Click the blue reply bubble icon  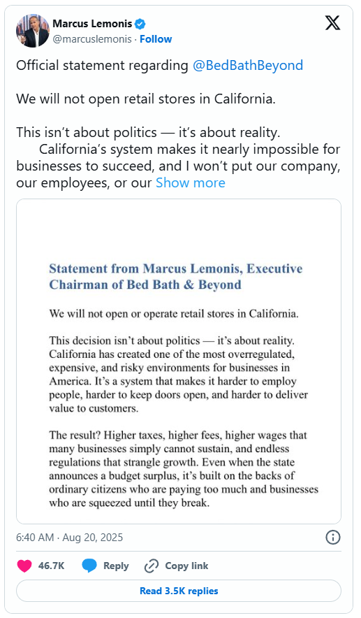(89, 566)
